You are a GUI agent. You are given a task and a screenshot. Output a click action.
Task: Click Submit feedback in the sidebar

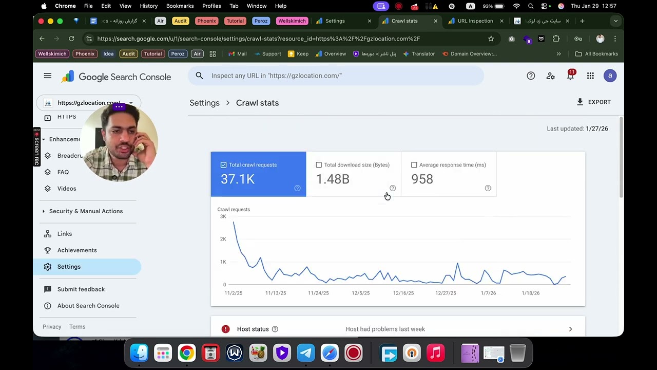pyautogui.click(x=81, y=289)
